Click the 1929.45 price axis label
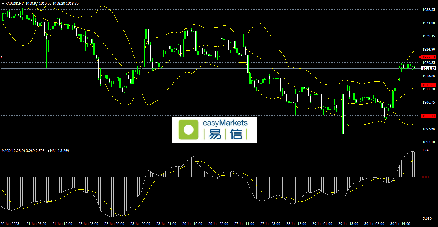The height and width of the screenshot is (227, 438). pyautogui.click(x=429, y=36)
